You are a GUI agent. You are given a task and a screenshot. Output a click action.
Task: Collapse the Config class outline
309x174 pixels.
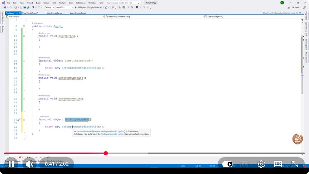click(x=24, y=26)
